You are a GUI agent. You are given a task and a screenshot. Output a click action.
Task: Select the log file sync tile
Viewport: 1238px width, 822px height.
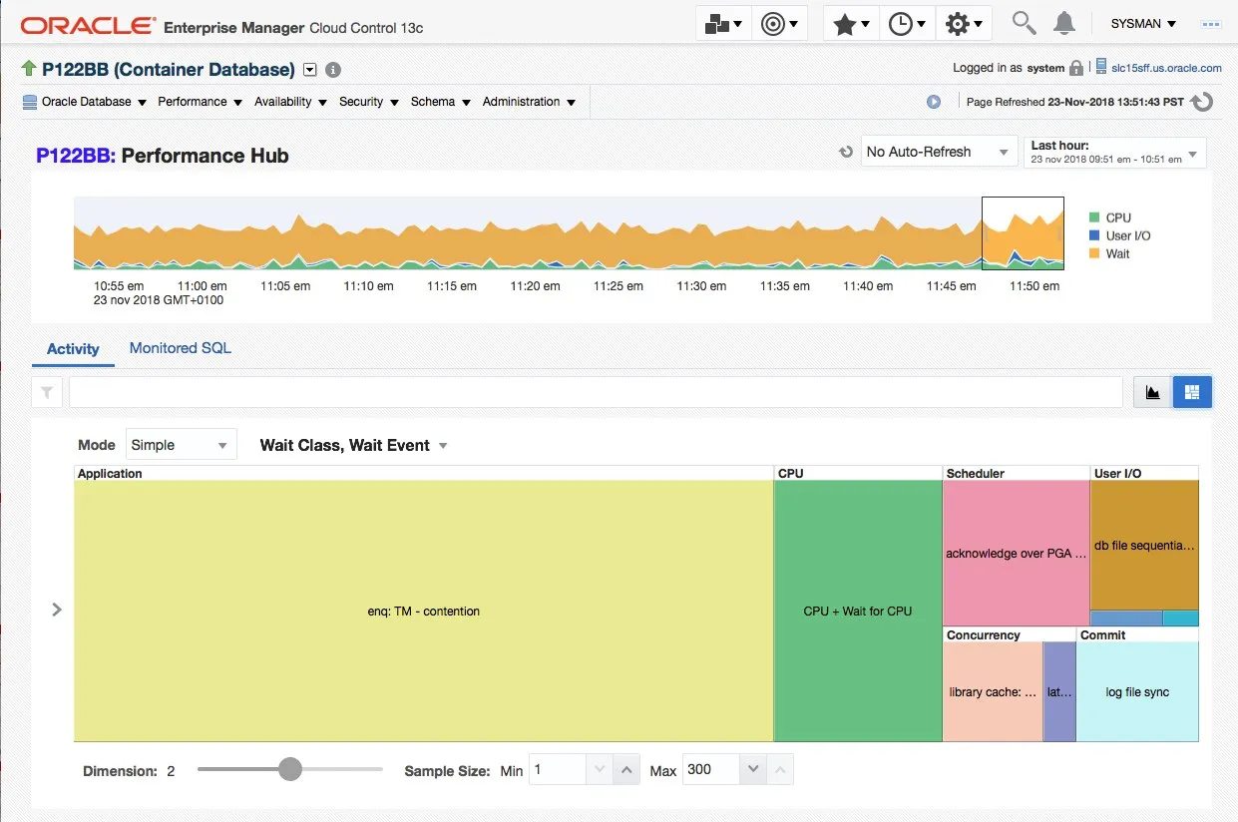tap(1137, 691)
